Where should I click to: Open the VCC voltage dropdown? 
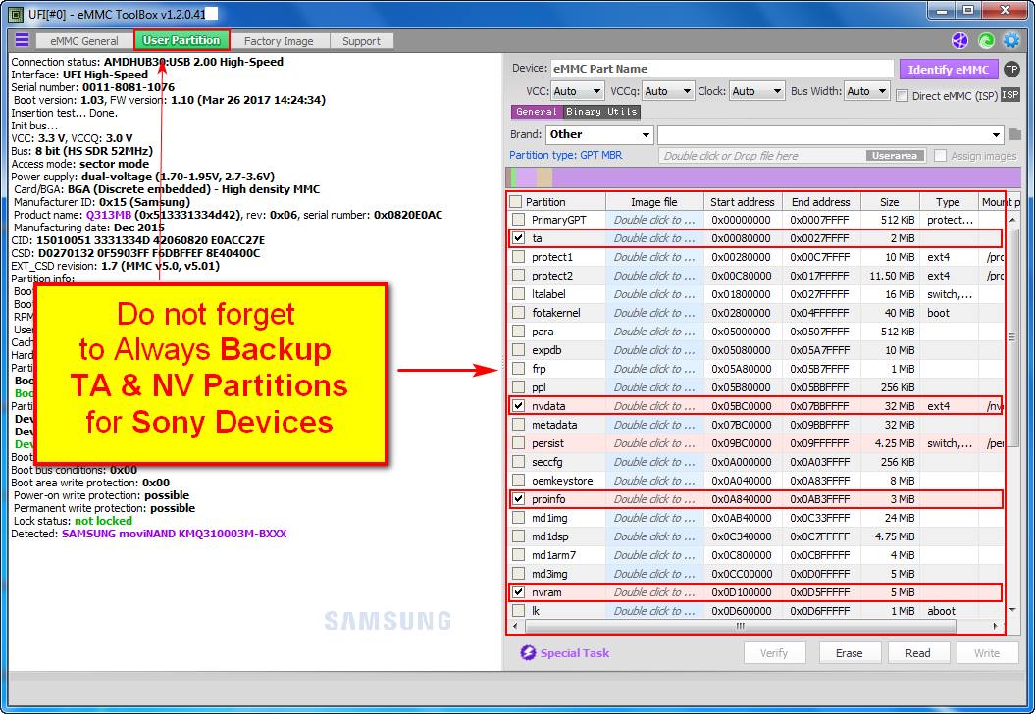[x=577, y=91]
